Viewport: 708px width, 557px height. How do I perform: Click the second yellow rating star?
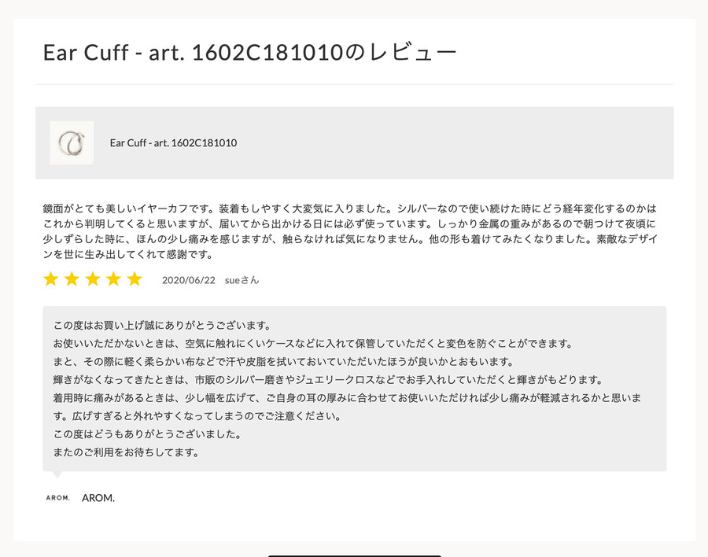(x=72, y=279)
